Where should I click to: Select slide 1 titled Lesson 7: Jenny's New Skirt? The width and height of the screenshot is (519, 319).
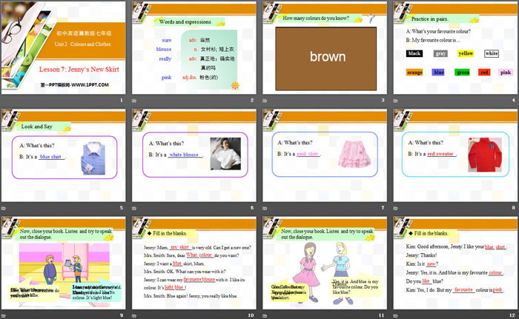point(63,47)
